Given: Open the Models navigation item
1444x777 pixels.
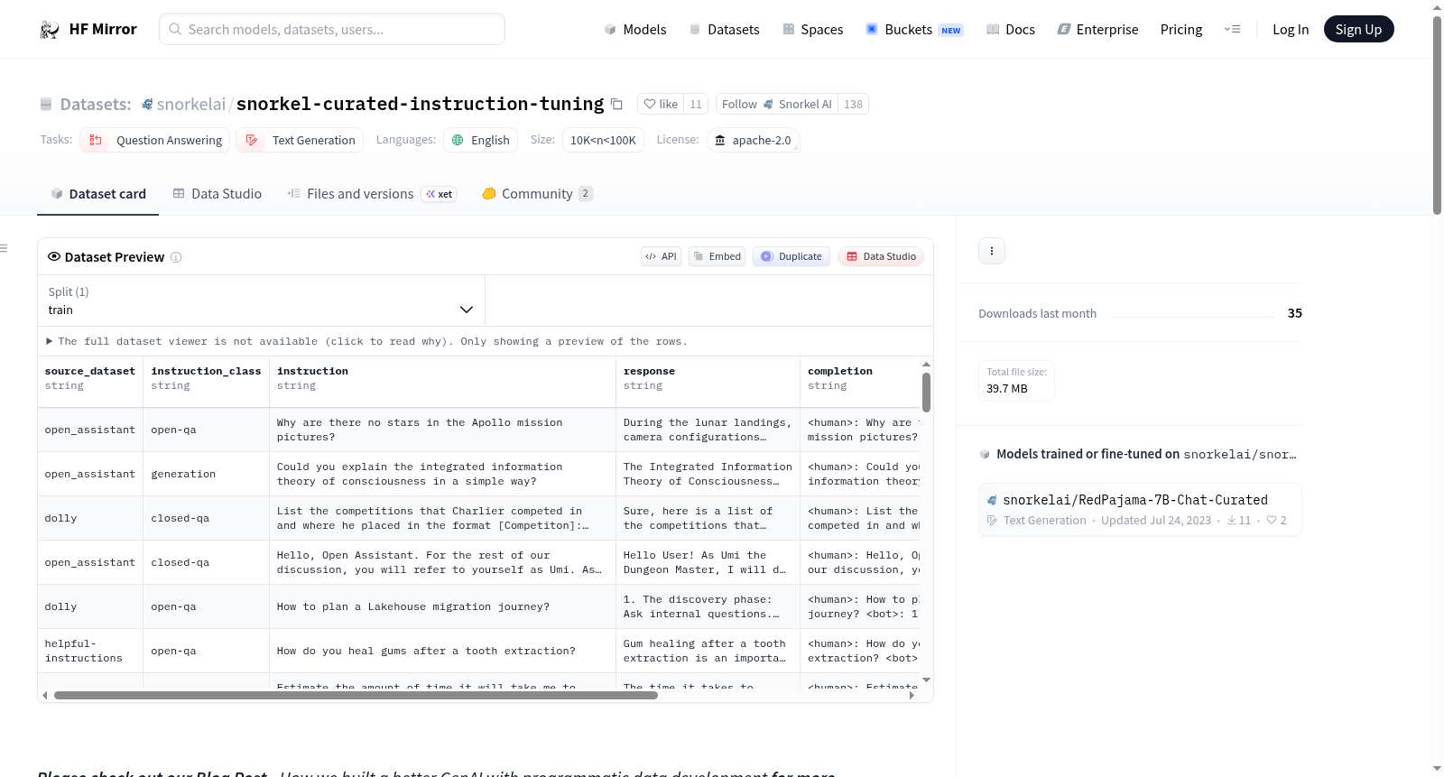Looking at the screenshot, I should pyautogui.click(x=635, y=30).
